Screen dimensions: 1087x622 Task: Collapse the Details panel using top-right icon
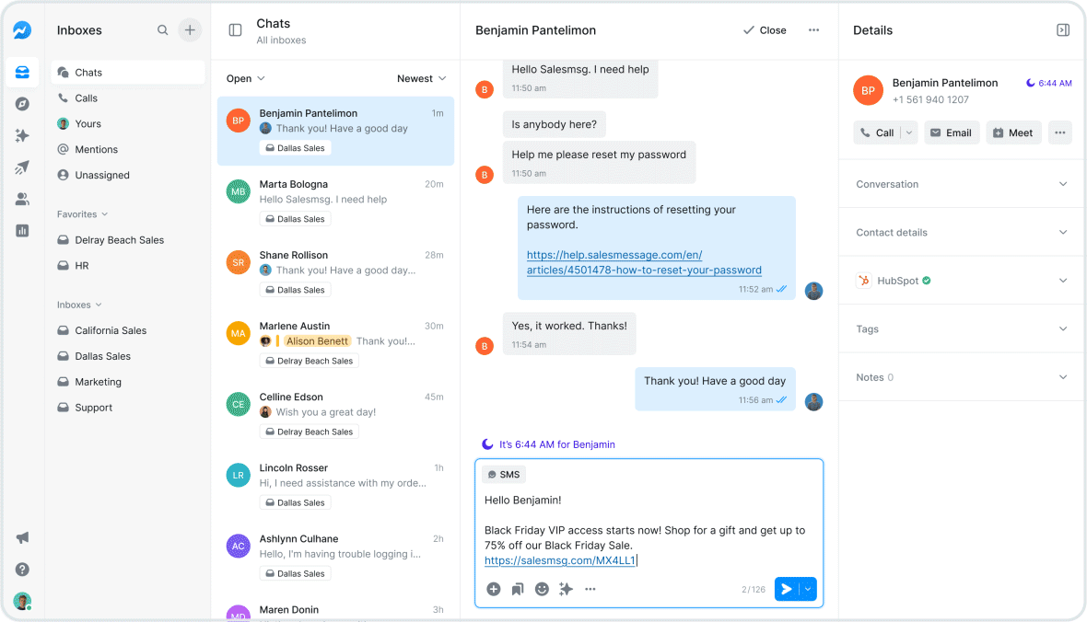click(x=1063, y=29)
